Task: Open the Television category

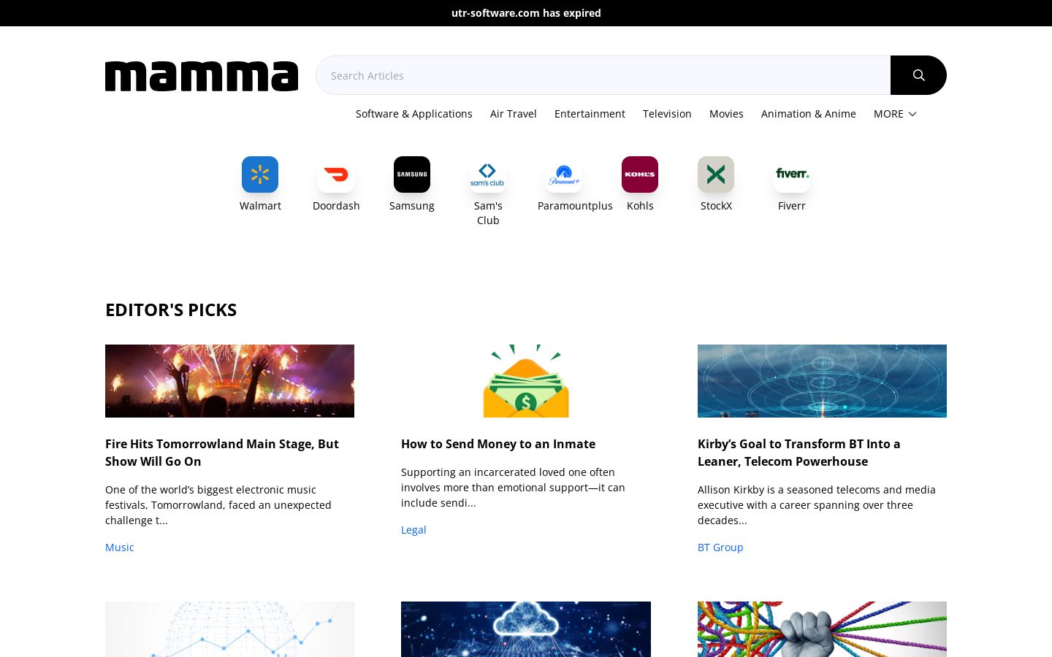Action: 667,114
